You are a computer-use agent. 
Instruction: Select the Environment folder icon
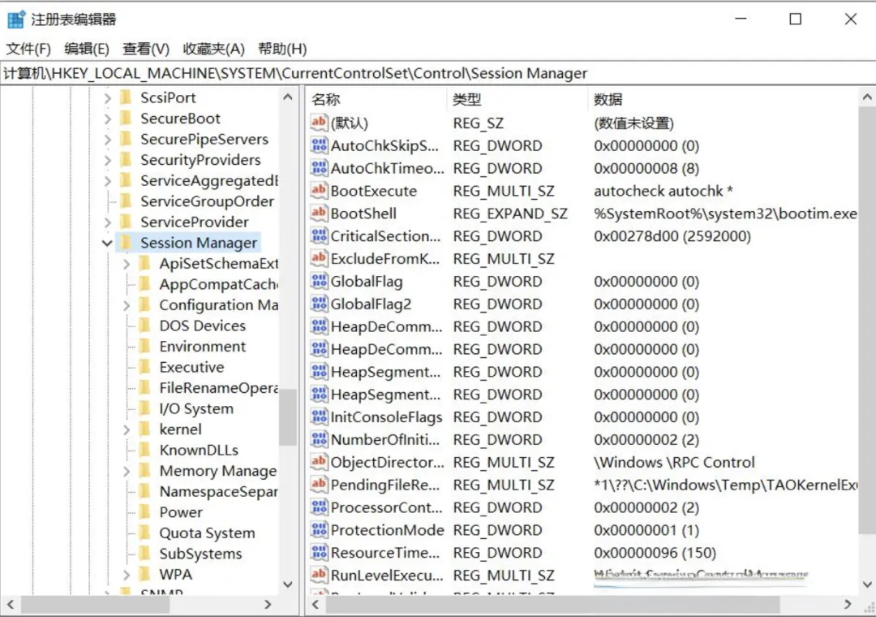coord(144,347)
